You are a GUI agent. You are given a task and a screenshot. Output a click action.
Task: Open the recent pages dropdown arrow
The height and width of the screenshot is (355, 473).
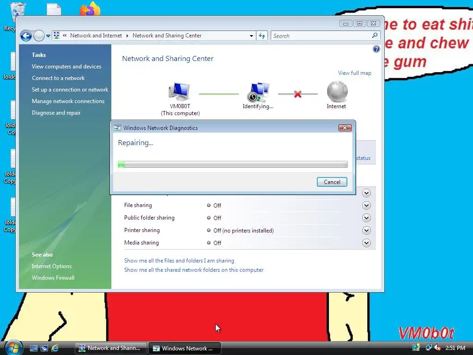click(48, 36)
